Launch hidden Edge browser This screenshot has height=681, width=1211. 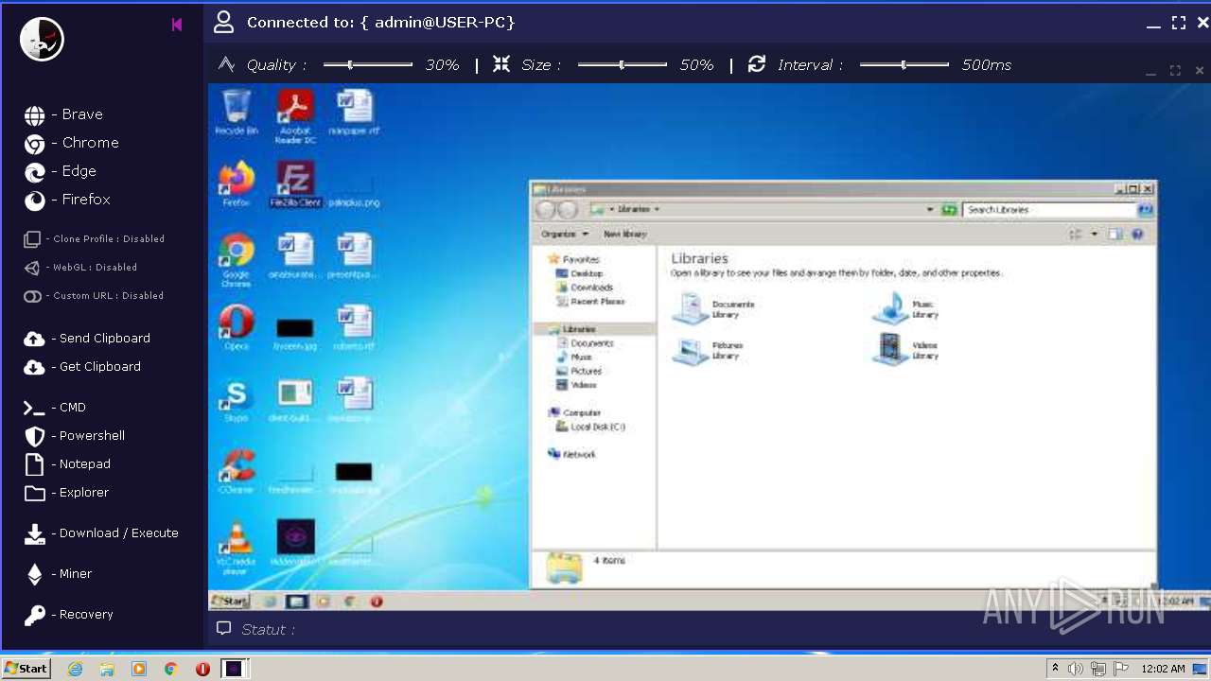coord(61,171)
